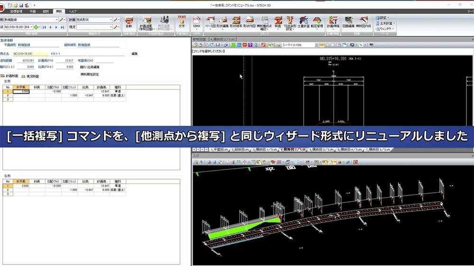Screen dimensions: 474x266
Task: Click the 自動 auto extract icon
Action: 129,22
